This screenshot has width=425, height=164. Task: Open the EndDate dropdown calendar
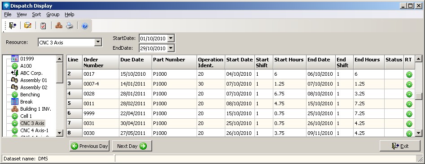coord(171,48)
